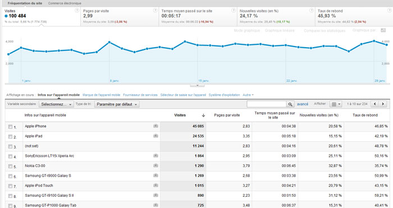Open camera icon for Samsung GT-I9000 Galaxy S
This screenshot has height=208, width=393.
pos(156,175)
